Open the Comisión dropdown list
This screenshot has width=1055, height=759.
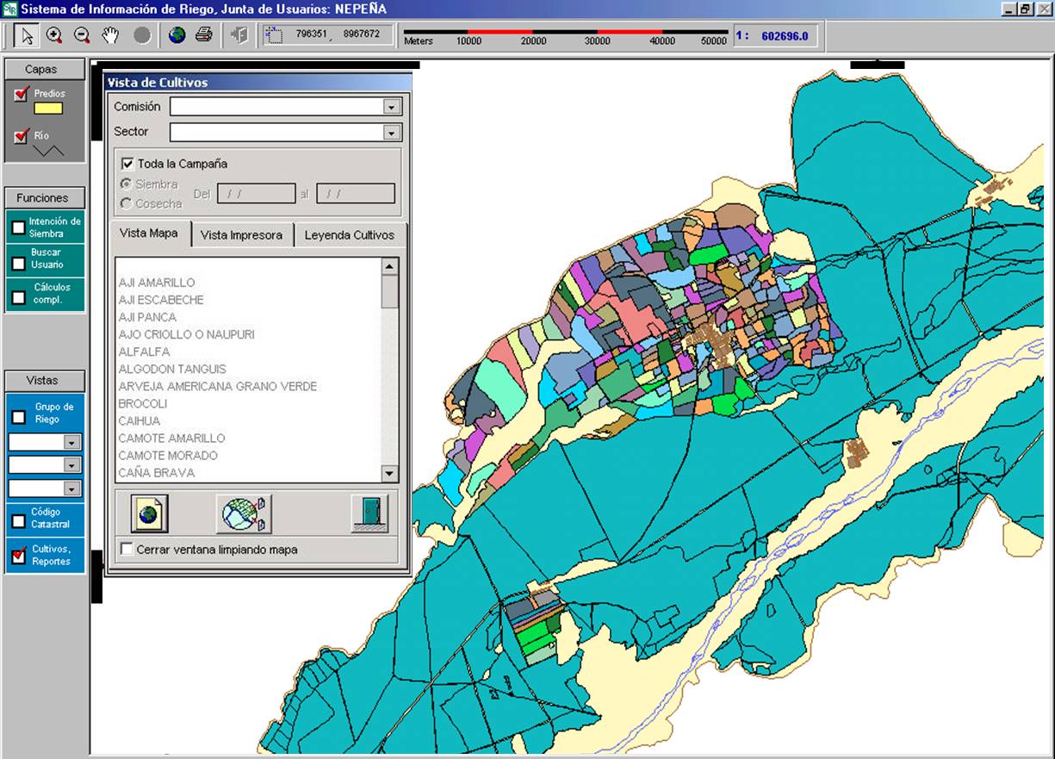point(392,107)
